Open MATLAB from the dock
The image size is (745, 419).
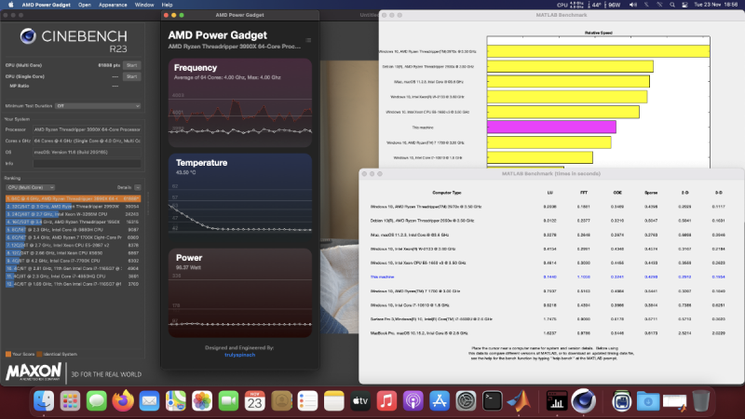coord(519,401)
